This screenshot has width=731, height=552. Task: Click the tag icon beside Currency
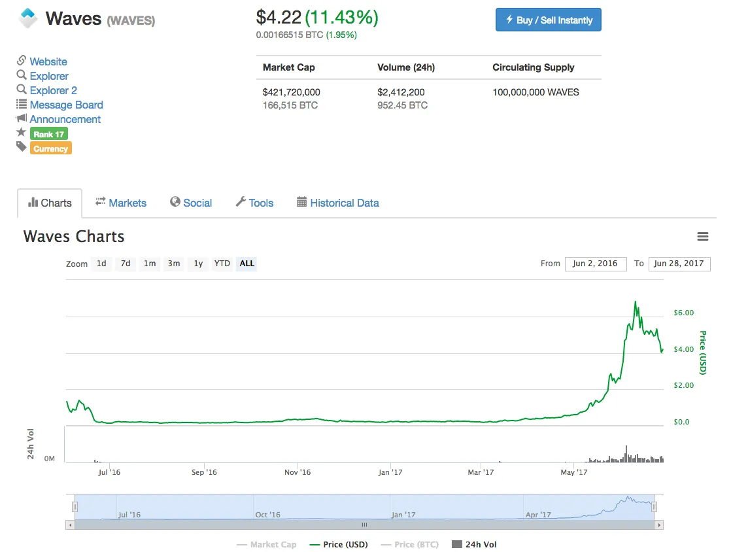[22, 147]
